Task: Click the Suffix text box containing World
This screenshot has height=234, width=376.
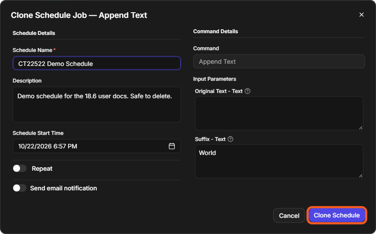Action: 279,161
